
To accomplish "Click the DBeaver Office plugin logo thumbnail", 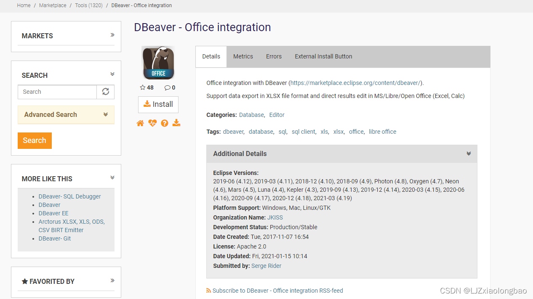I will [158, 62].
